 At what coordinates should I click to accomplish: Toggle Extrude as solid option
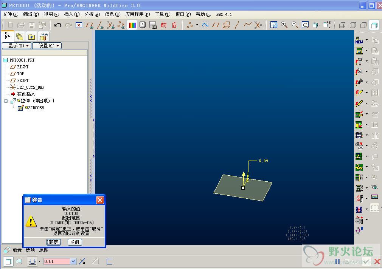pos(9,262)
